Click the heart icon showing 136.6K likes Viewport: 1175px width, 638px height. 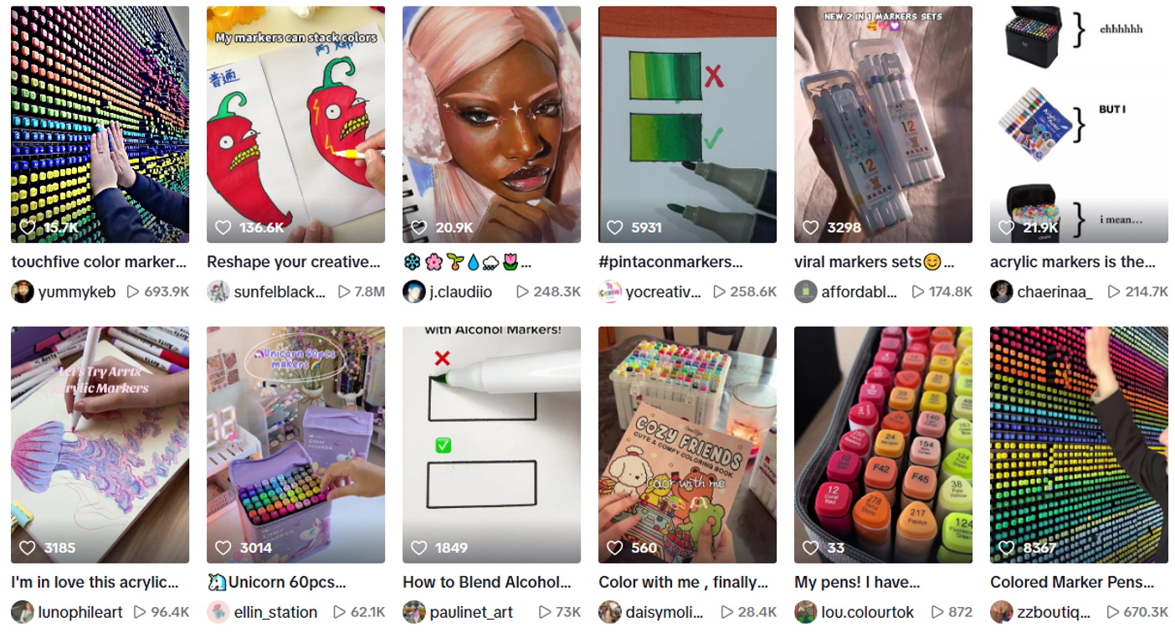click(223, 228)
